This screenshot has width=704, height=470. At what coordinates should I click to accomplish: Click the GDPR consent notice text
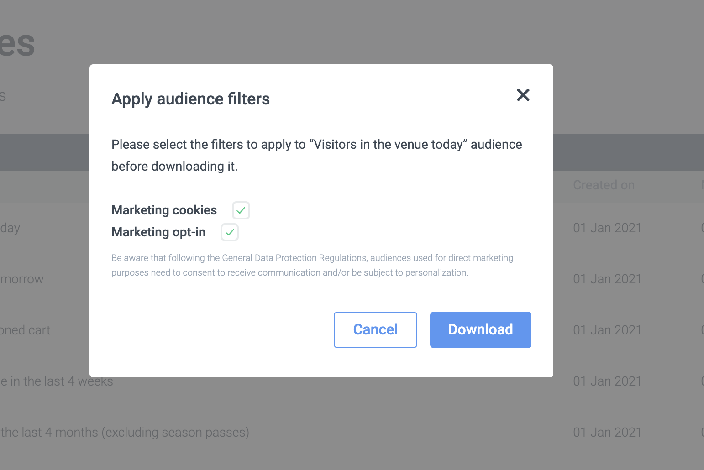pos(312,265)
